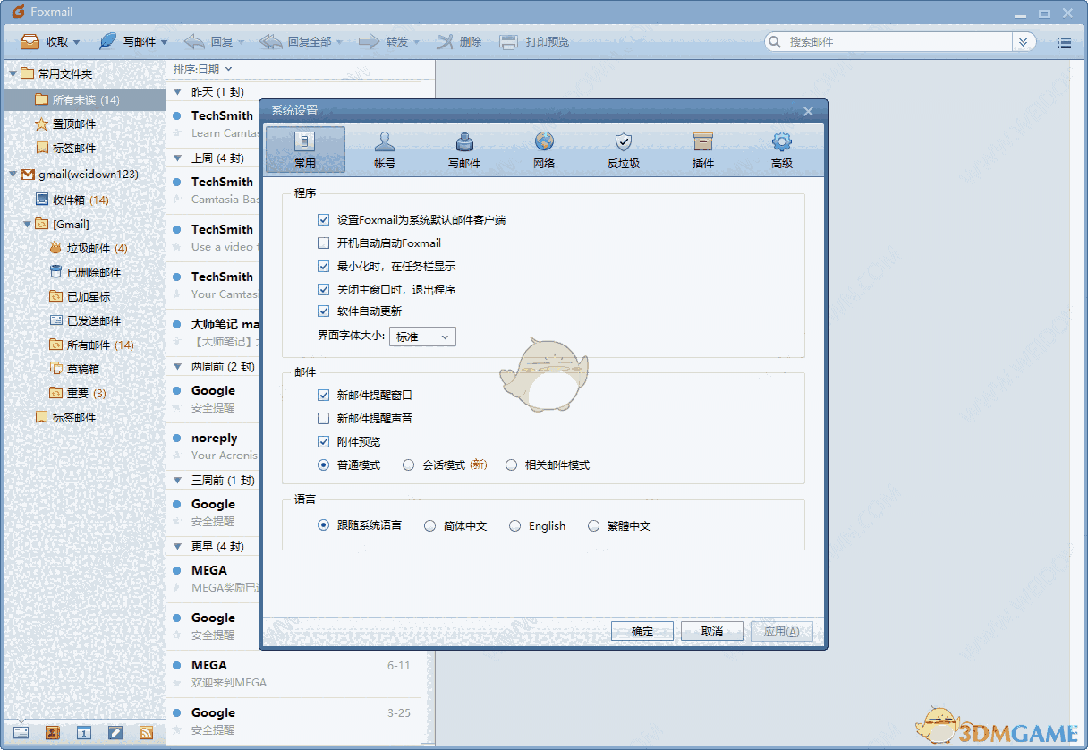Image resolution: width=1088 pixels, height=750 pixels.
Task: Open the RSS feed icon at bottom
Action: pos(147,732)
